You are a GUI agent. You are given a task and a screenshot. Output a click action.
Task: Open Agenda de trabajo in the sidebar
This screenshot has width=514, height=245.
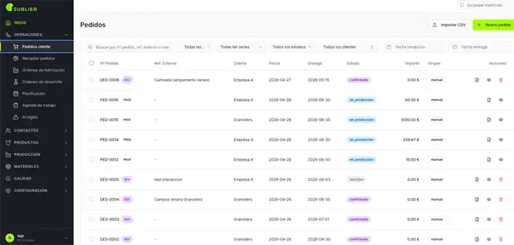point(37,105)
